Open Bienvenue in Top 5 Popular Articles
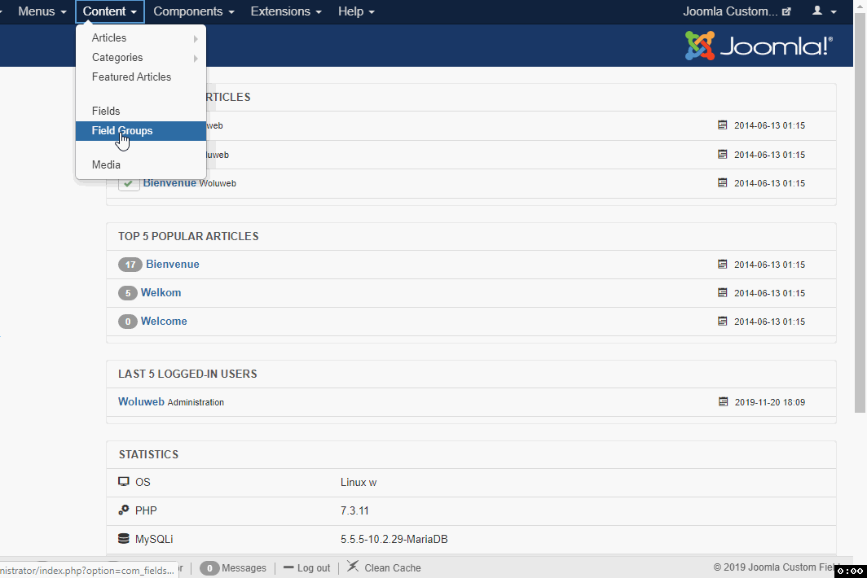Image resolution: width=867 pixels, height=578 pixels. tap(173, 264)
